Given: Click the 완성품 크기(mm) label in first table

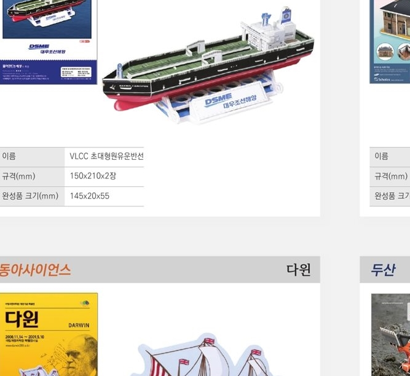Looking at the screenshot, I should pos(30,196).
